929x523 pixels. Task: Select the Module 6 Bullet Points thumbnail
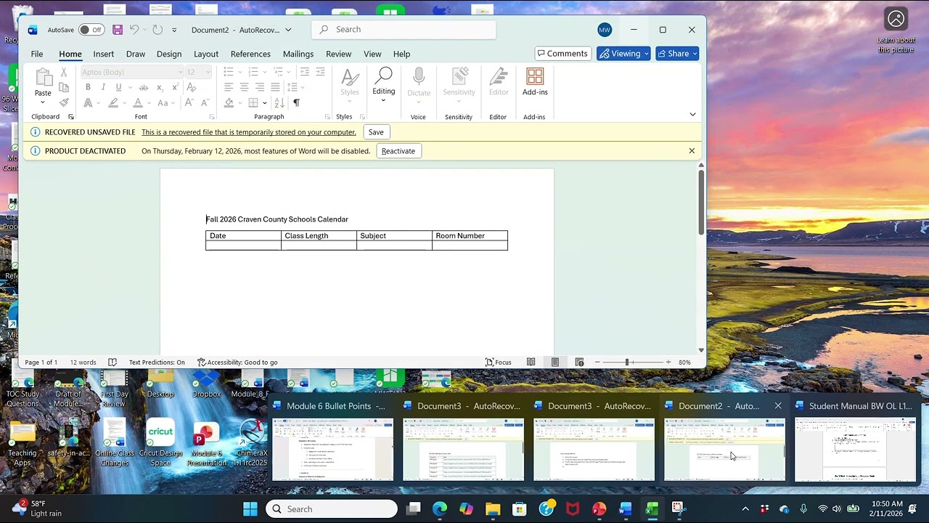click(x=332, y=450)
